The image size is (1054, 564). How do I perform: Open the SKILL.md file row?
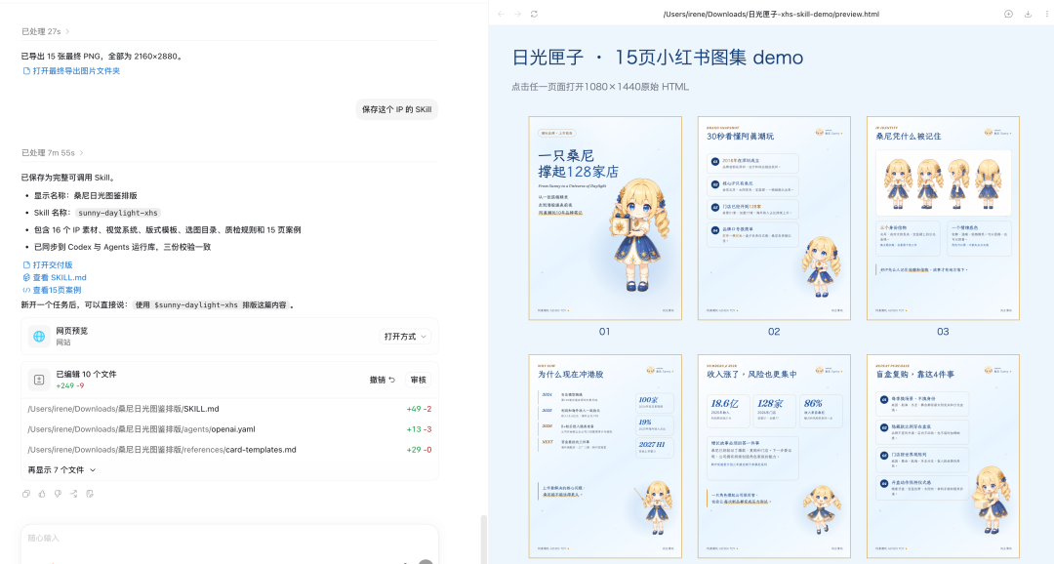(x=229, y=409)
